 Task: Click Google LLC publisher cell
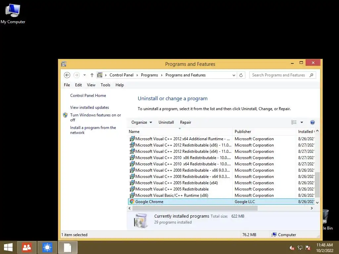click(245, 201)
